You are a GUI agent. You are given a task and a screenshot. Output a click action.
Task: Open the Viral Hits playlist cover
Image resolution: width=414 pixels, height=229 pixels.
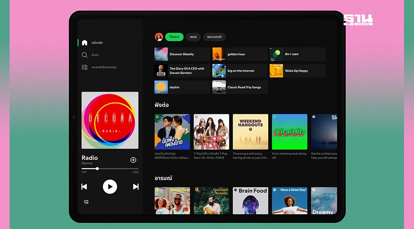(289, 132)
